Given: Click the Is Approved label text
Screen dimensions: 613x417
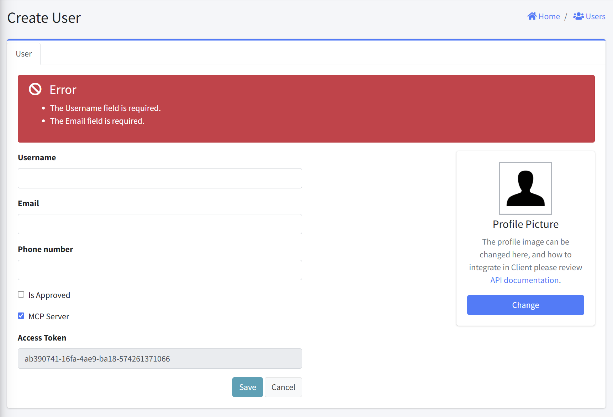Looking at the screenshot, I should 49,295.
